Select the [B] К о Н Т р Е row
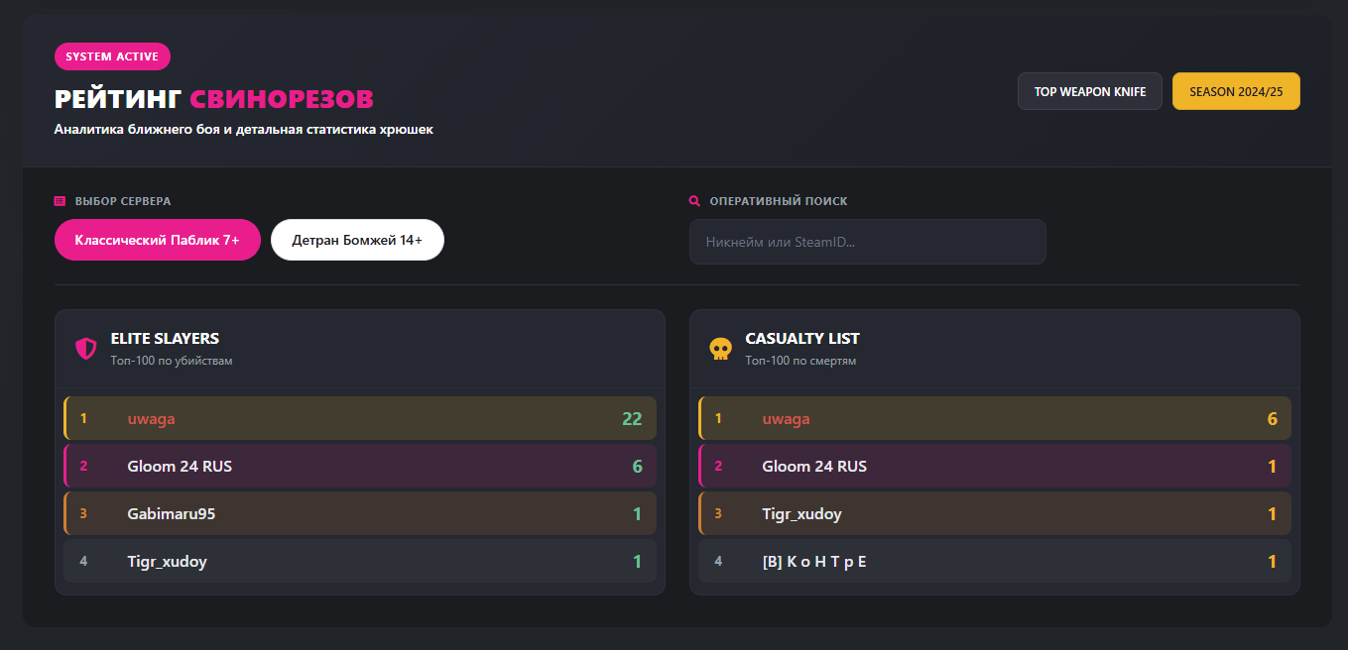The image size is (1348, 650). (x=814, y=561)
